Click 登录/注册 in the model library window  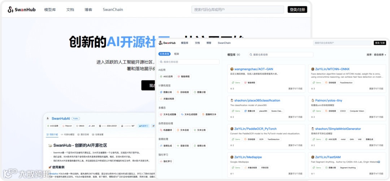pos(380,43)
